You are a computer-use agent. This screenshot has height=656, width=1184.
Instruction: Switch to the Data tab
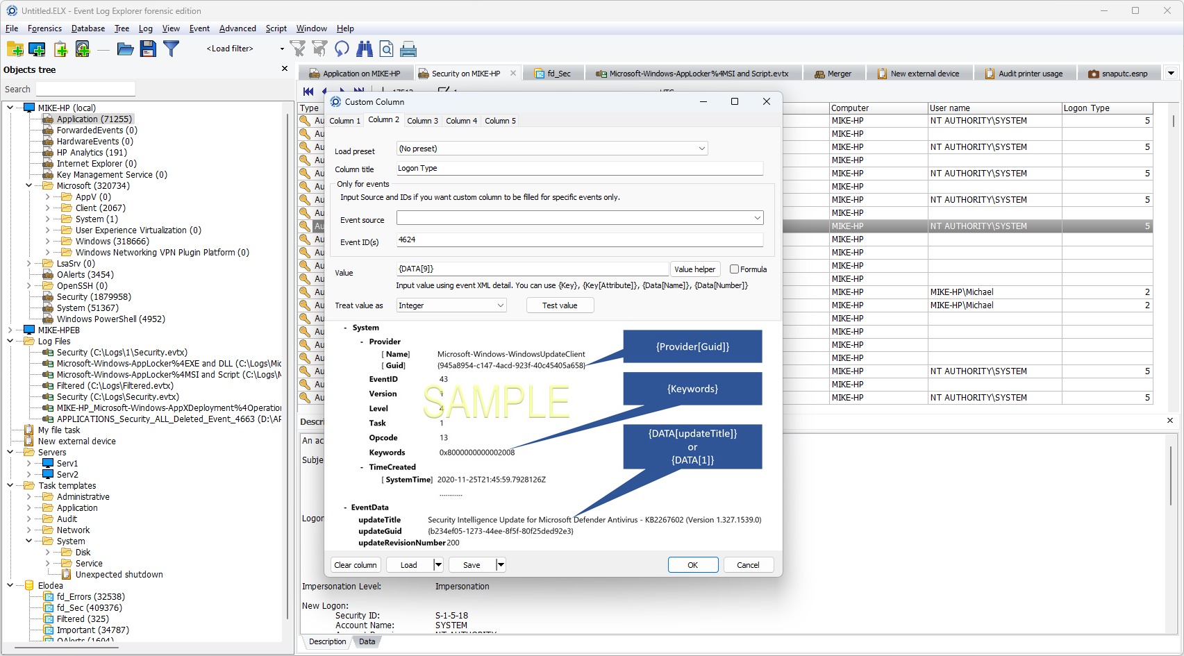367,641
